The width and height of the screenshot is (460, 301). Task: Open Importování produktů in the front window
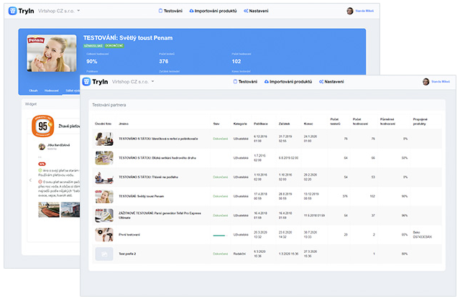pyautogui.click(x=288, y=81)
